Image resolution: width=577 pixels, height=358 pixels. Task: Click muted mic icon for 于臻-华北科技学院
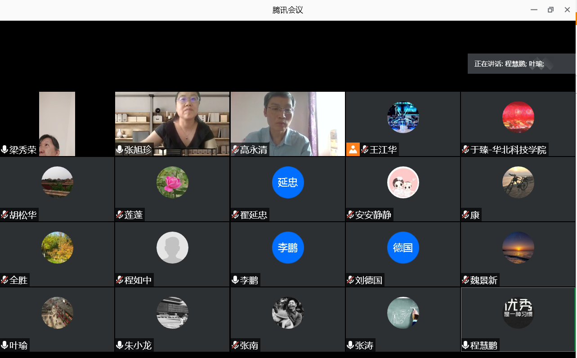[x=465, y=150]
